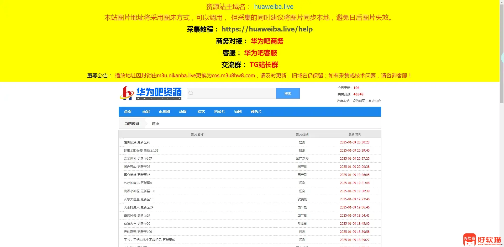Viewport: 504px width, 247px height.
Task: Open the 短剧 navigation item
Action: coord(238,112)
